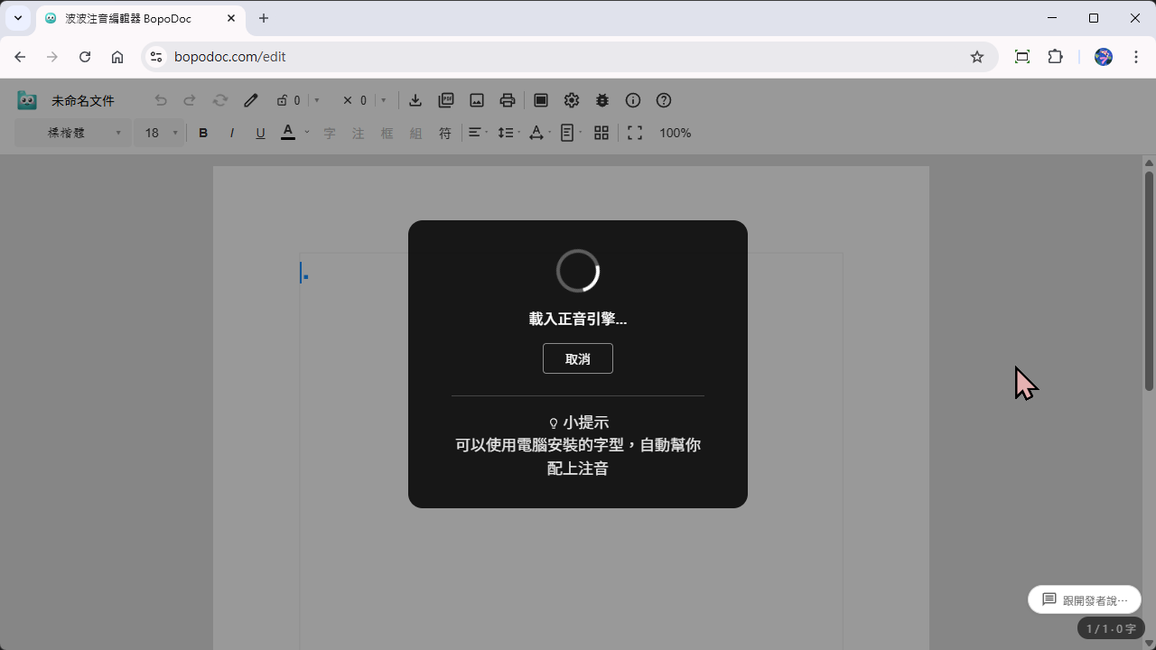The height and width of the screenshot is (650, 1156).
Task: Toggle bold formatting
Action: [x=203, y=133]
